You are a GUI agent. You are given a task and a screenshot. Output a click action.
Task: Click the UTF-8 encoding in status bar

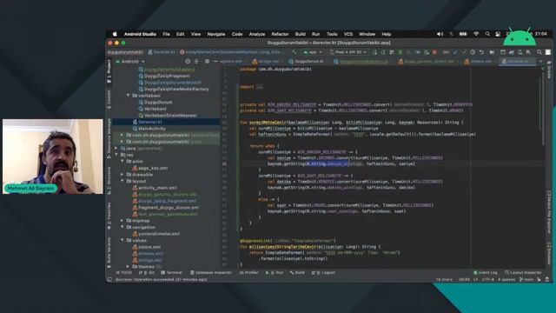[488, 279]
